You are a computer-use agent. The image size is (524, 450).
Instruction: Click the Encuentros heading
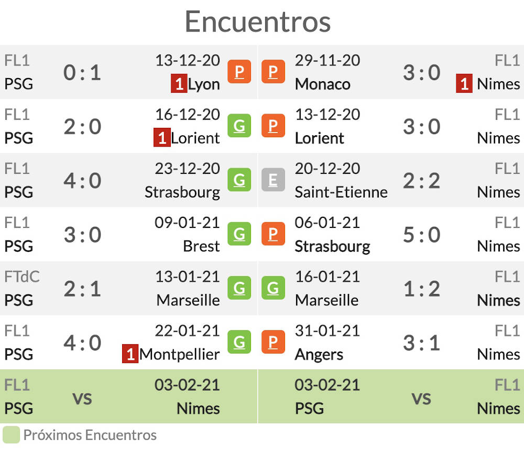tap(258, 21)
